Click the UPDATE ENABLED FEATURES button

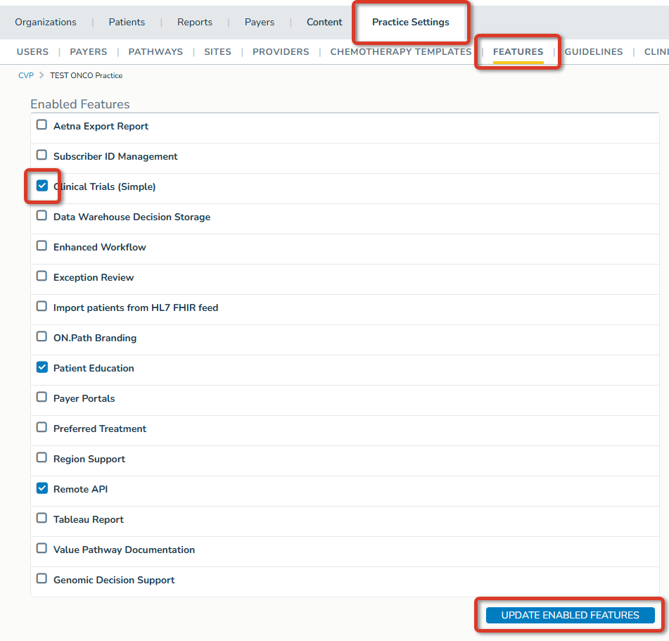point(569,615)
